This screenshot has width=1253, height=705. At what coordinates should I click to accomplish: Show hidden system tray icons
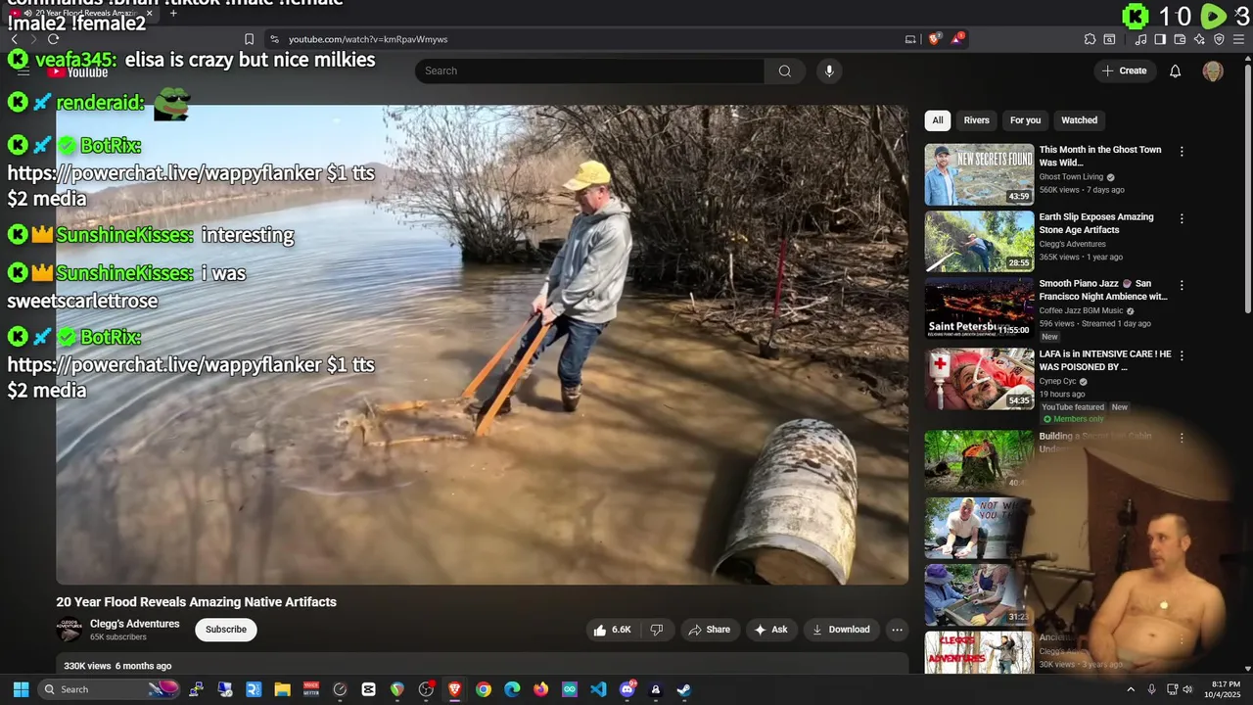coord(1131,689)
